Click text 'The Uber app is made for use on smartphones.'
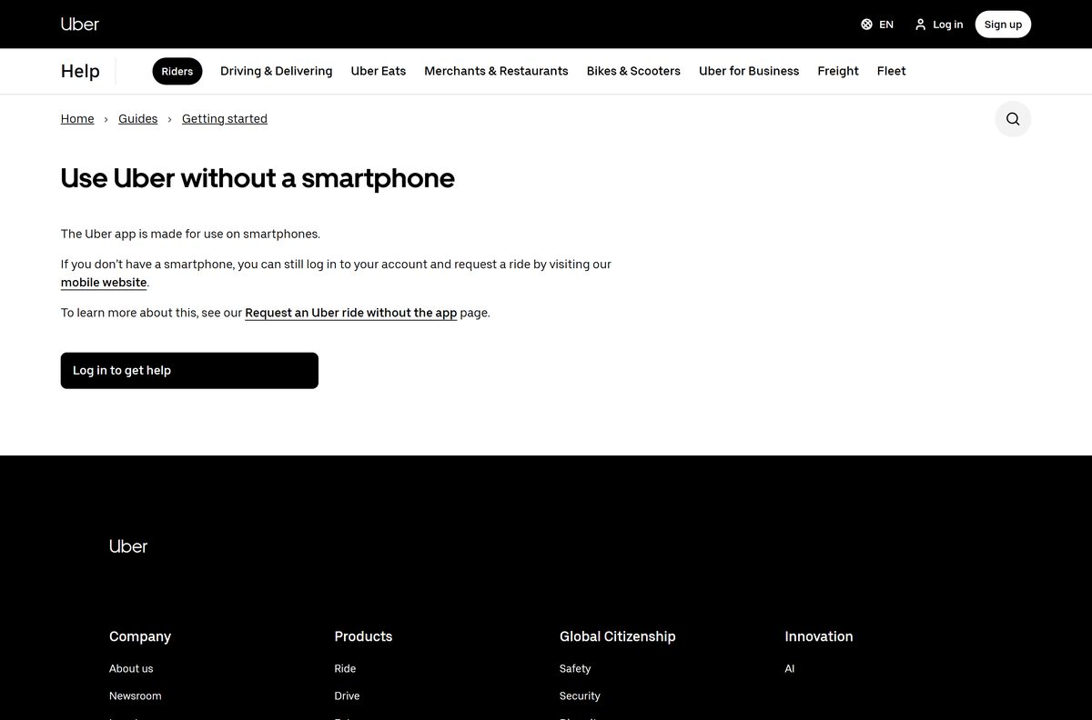The image size is (1092, 720). click(190, 234)
